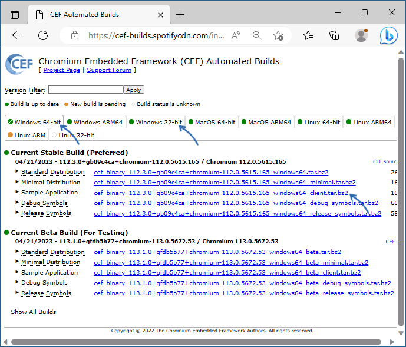Image resolution: width=406 pixels, height=347 pixels.
Task: Switch to the Windows ARM64 tab
Action: 95,122
